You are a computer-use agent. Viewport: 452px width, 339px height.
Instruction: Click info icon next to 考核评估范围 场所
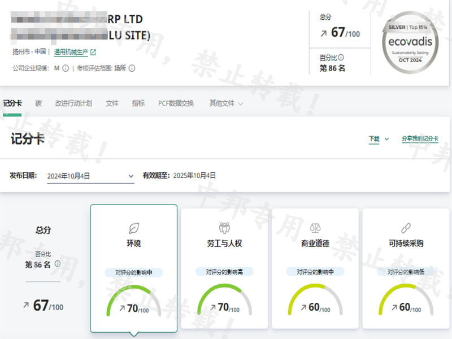[132, 68]
